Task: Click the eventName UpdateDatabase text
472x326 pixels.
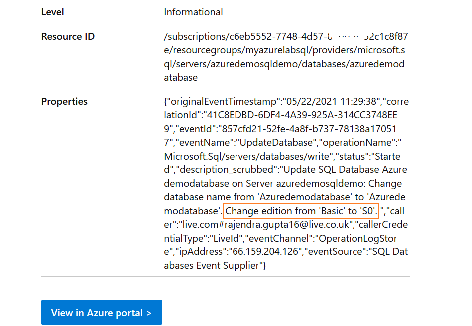Action: (x=276, y=143)
